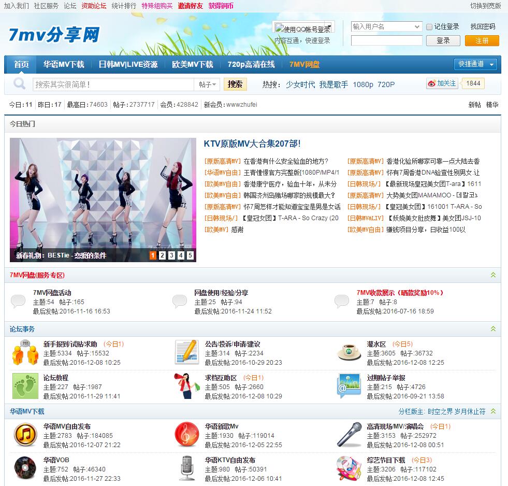Open the 7MV收款展示 forum title
The height and width of the screenshot is (486, 508).
pos(400,292)
